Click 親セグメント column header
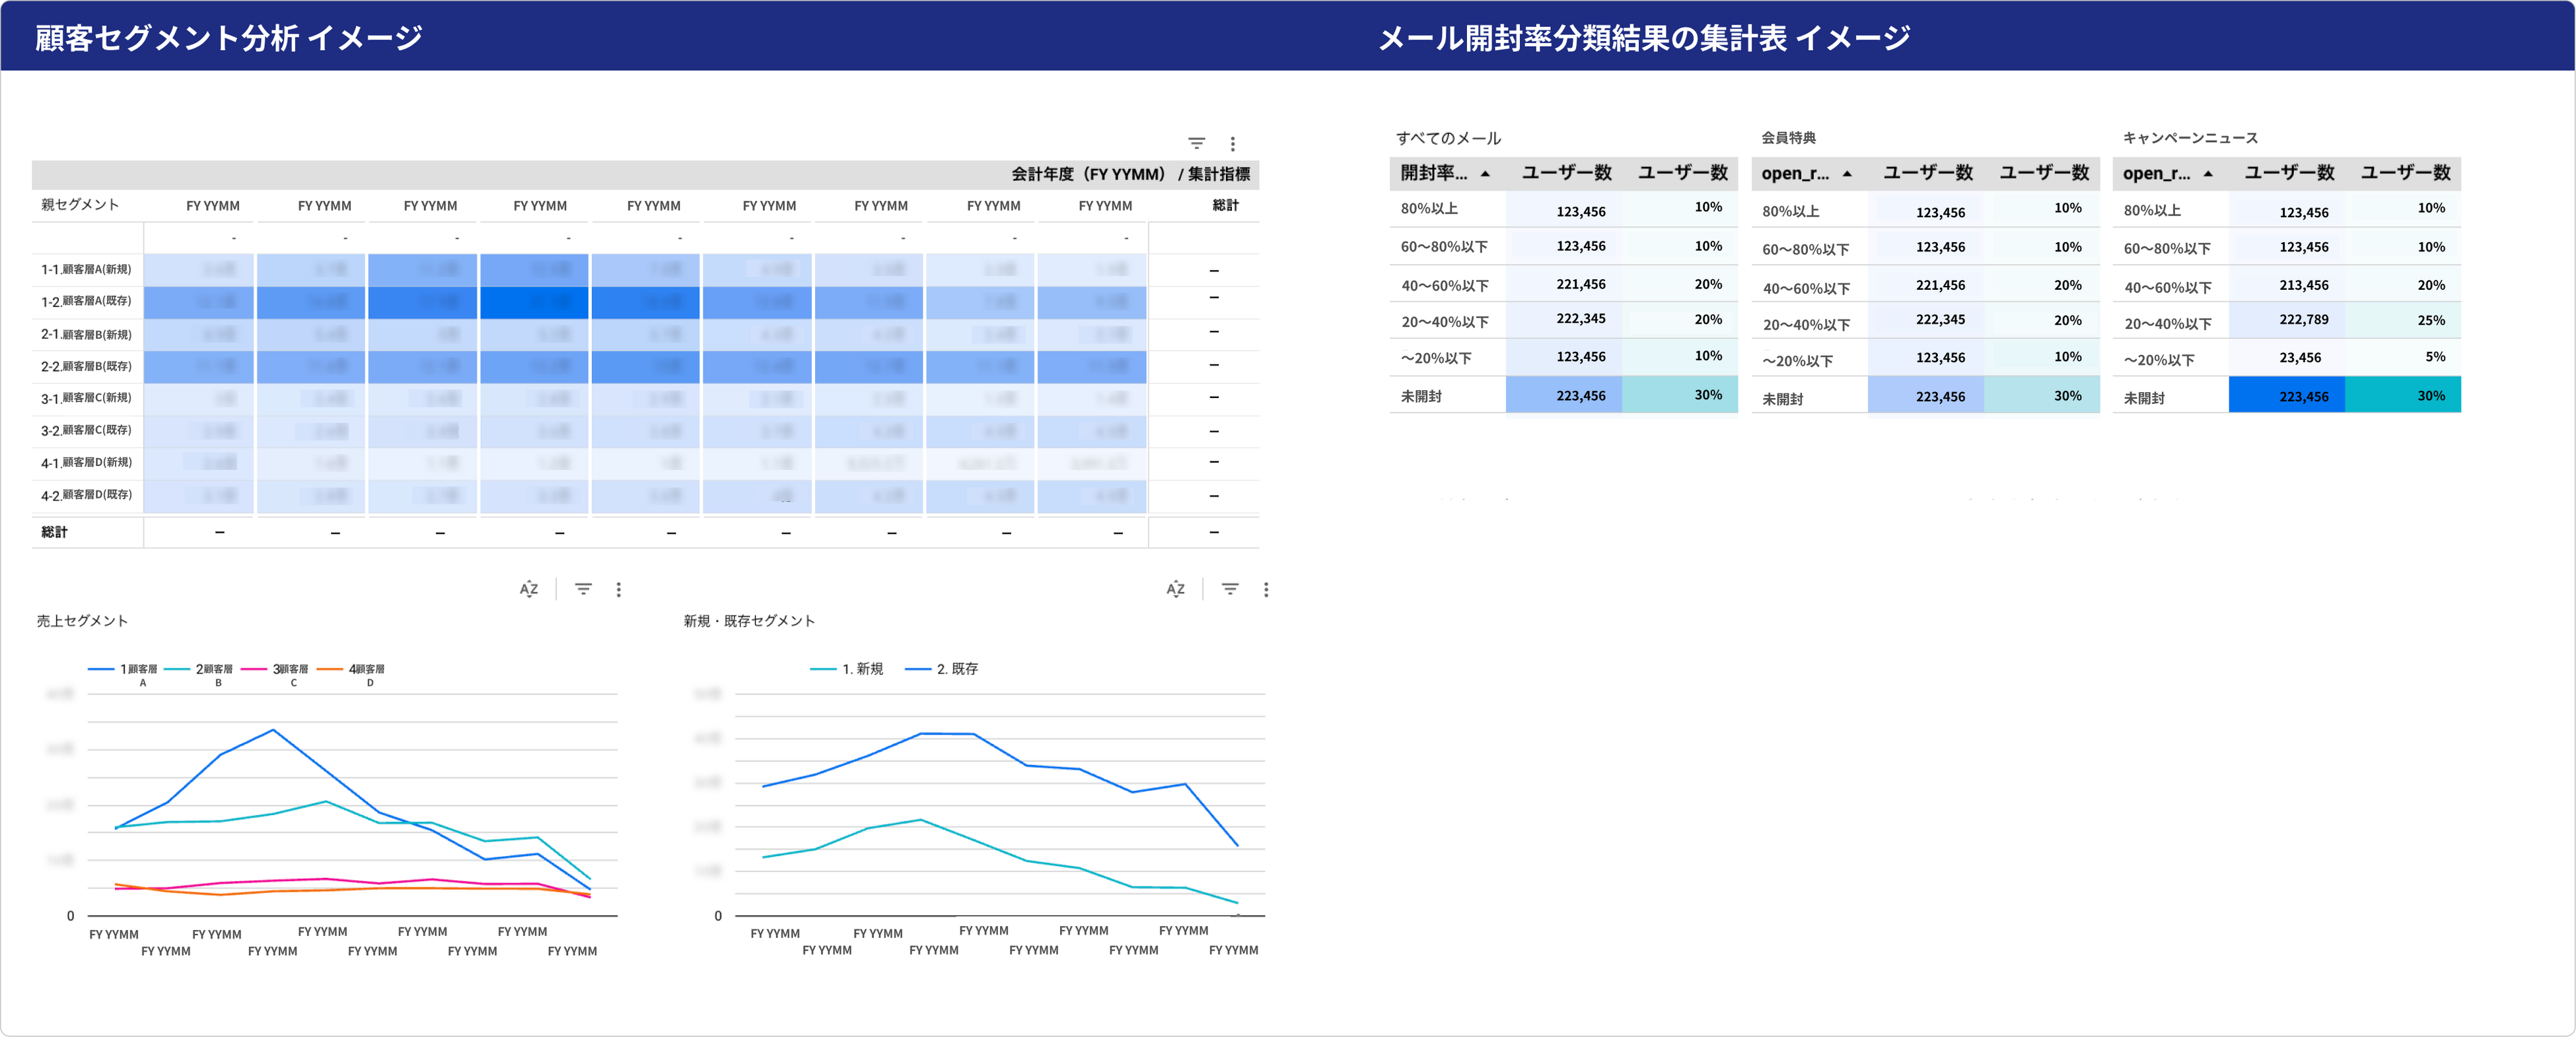 80,205
